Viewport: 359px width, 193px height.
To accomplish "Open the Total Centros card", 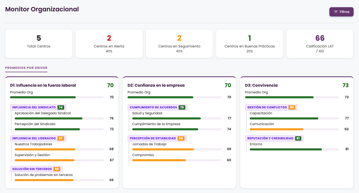I will [39, 44].
